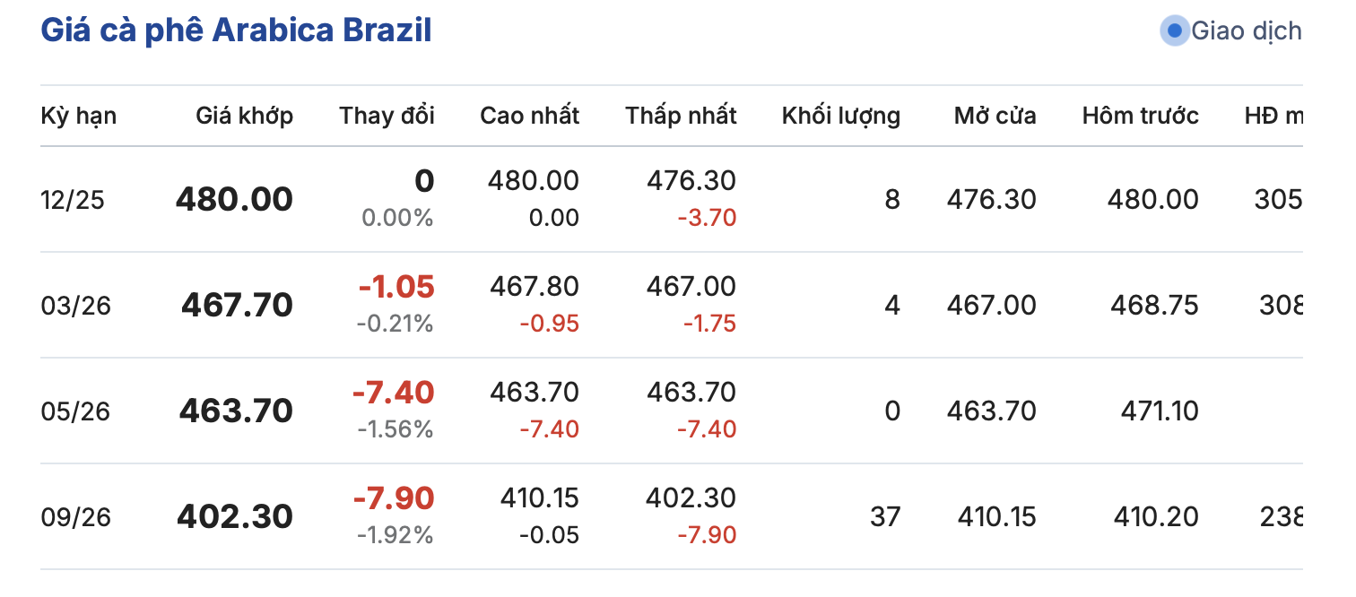Click the Thay đổi column header
The image size is (1356, 597).
point(387,116)
